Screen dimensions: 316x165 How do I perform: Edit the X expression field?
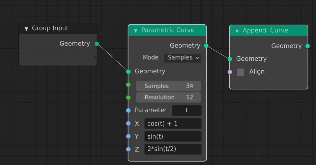(173, 123)
